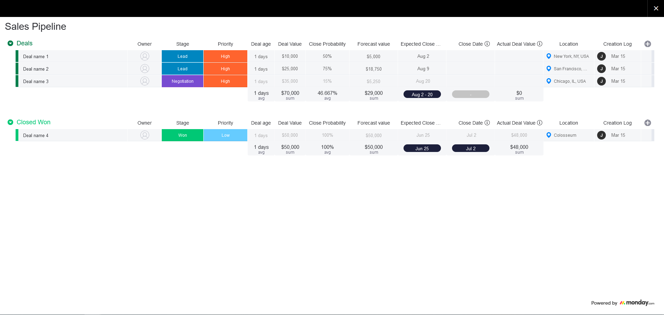The height and width of the screenshot is (315, 664).
Task: Click the $25,000 deal value cell
Action: coord(290,69)
